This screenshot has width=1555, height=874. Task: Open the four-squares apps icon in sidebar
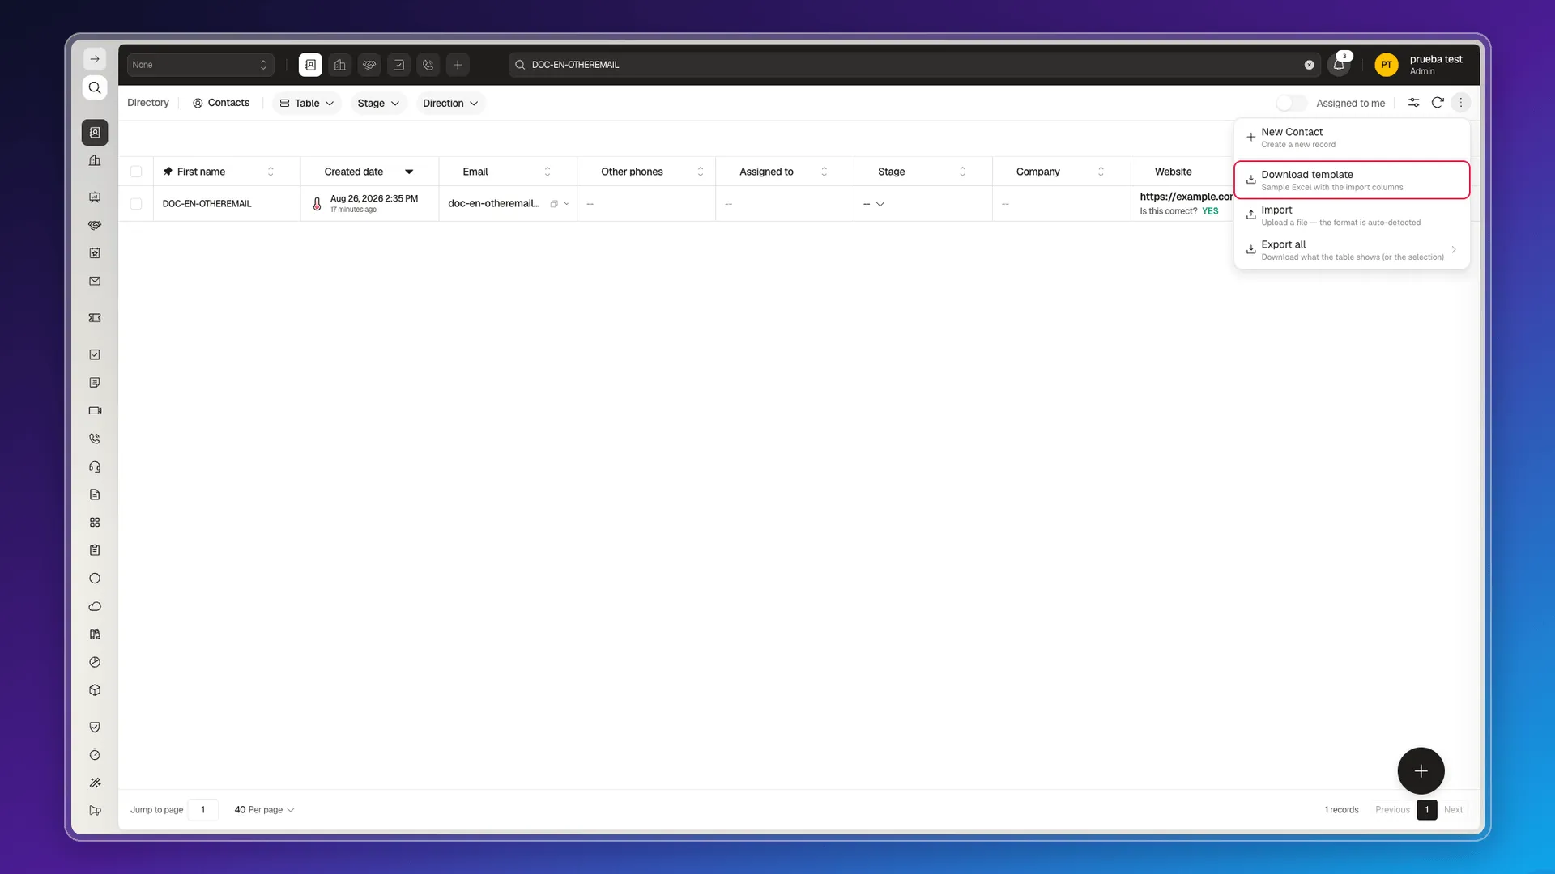95,523
